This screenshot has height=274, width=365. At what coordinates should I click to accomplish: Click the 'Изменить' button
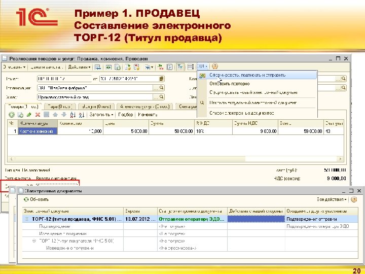pos(148,115)
